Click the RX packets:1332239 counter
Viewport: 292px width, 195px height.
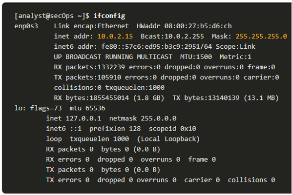[89, 67]
